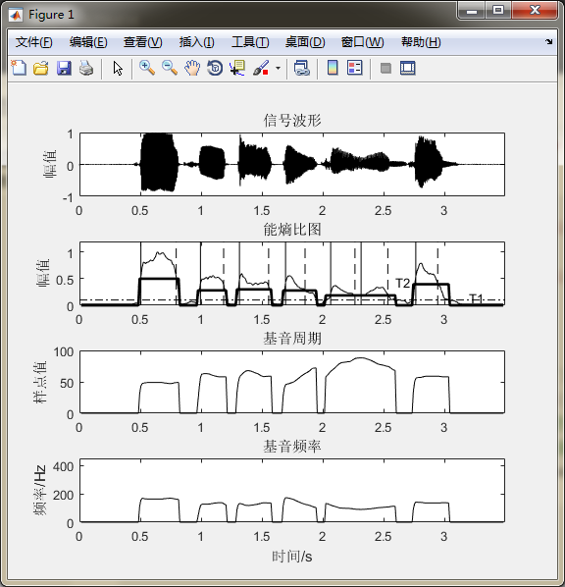The image size is (565, 587).
Task: Select the 能熵比图 plot title
Action: [292, 229]
